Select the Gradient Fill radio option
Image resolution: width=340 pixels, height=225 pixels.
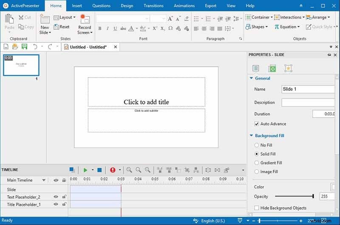pos(257,163)
